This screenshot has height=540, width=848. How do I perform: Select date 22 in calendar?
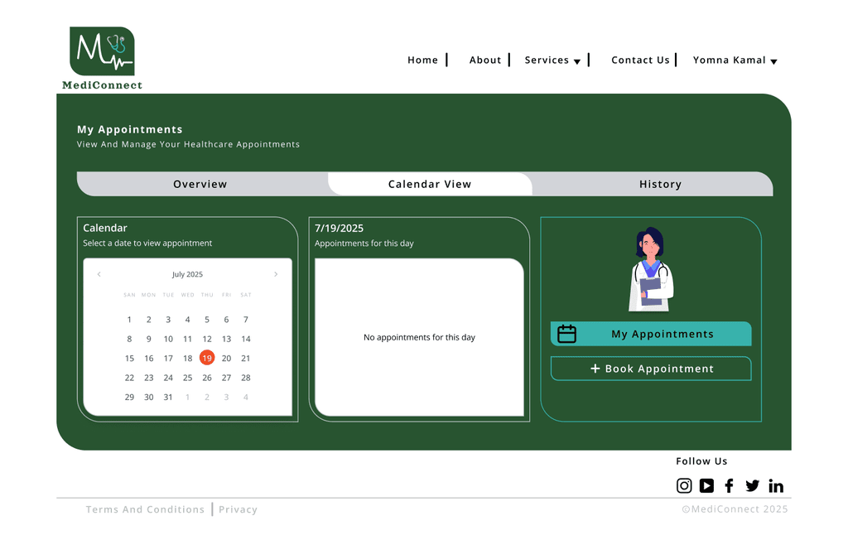coord(129,378)
